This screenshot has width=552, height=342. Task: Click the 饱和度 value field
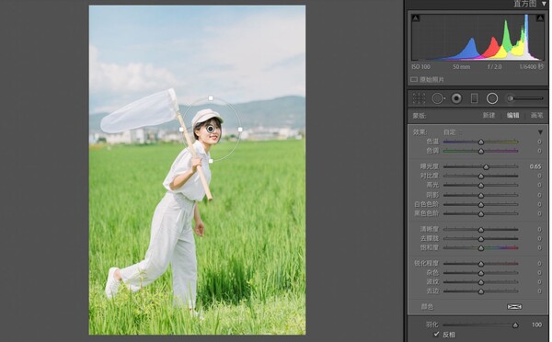click(539, 247)
